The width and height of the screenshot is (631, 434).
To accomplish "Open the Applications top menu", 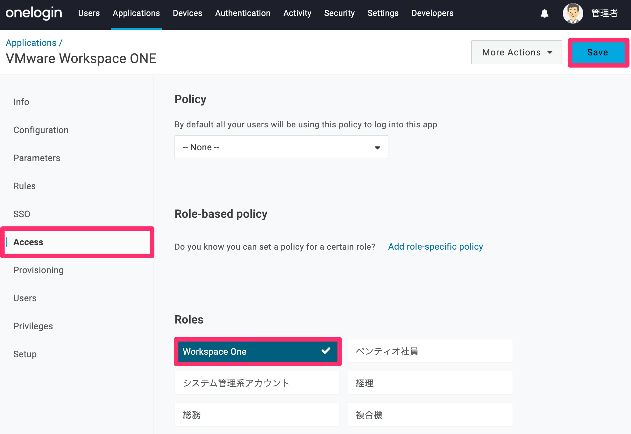I will click(136, 13).
